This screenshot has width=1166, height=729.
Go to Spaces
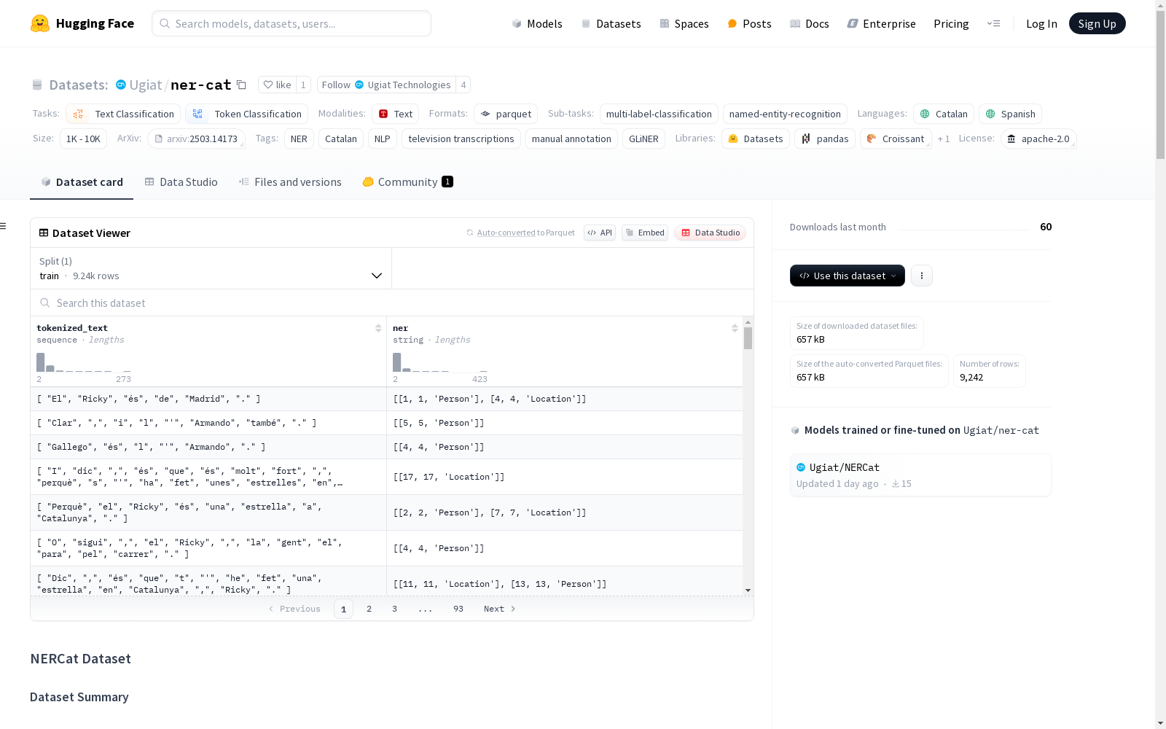[684, 23]
